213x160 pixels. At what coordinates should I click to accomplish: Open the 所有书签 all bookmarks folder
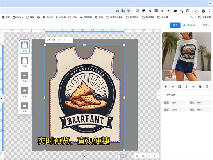tap(204, 17)
